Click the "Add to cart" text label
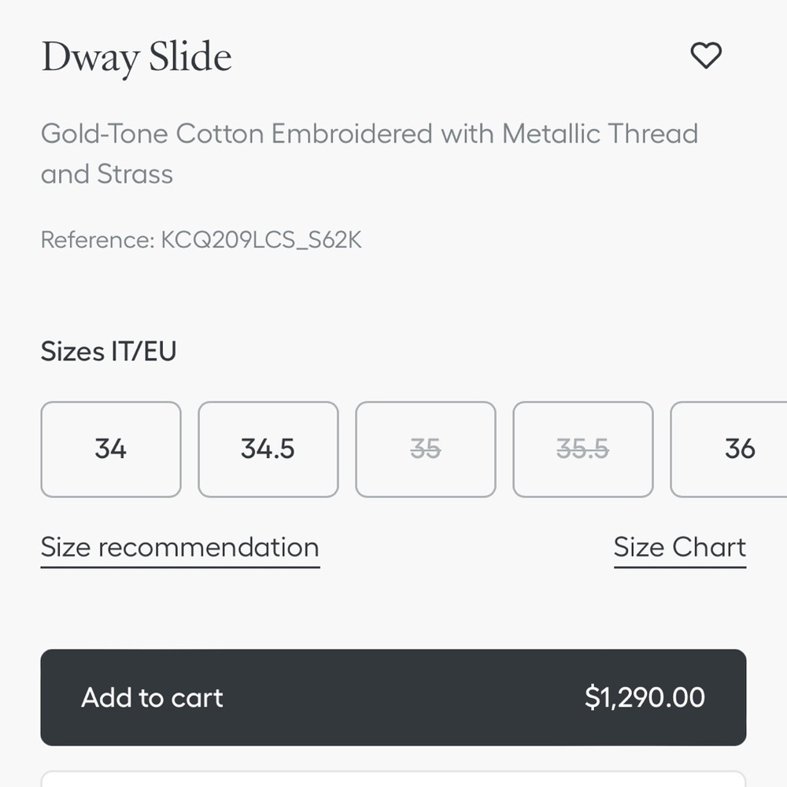 click(153, 697)
